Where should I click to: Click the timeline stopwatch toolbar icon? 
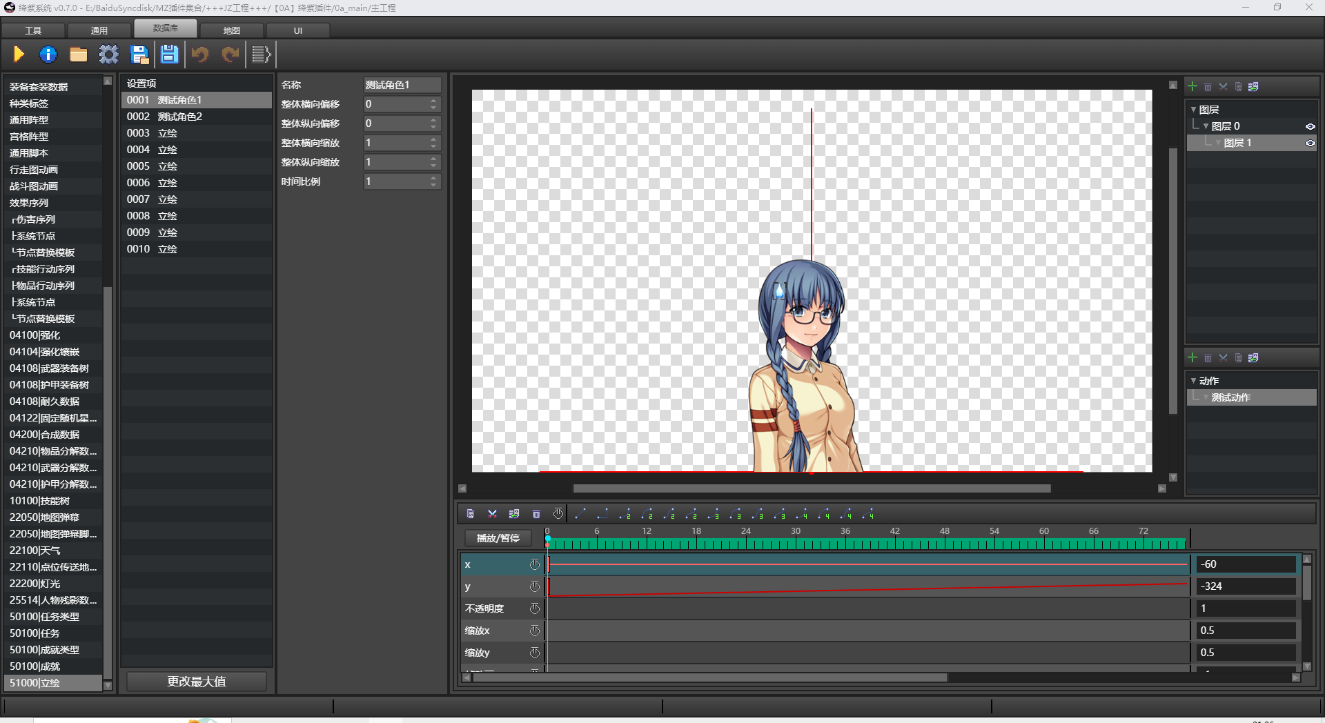pos(558,514)
